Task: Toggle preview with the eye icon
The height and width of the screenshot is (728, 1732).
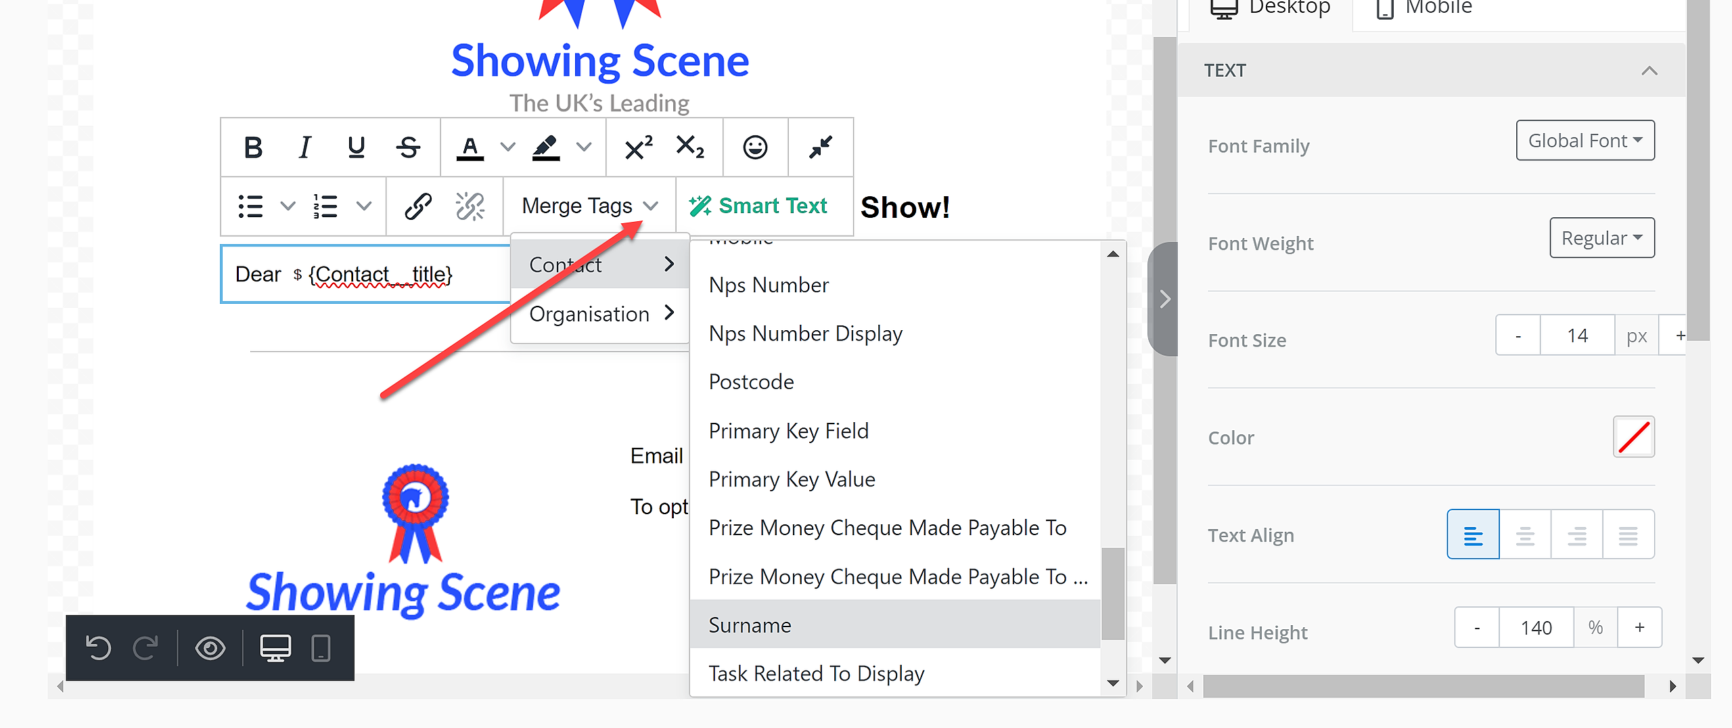Action: point(210,647)
